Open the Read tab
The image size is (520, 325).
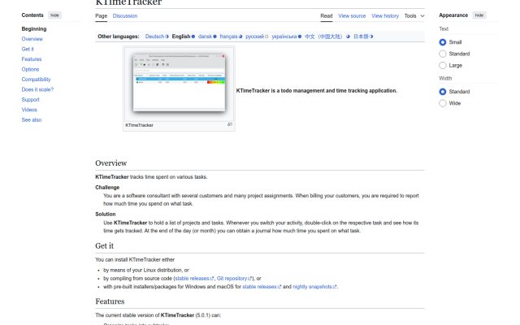(x=327, y=16)
